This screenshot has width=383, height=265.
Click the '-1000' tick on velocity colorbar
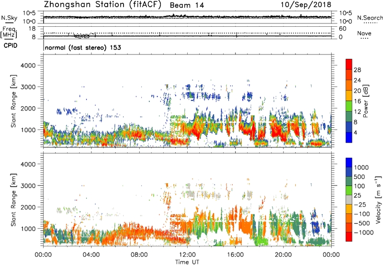364,232
